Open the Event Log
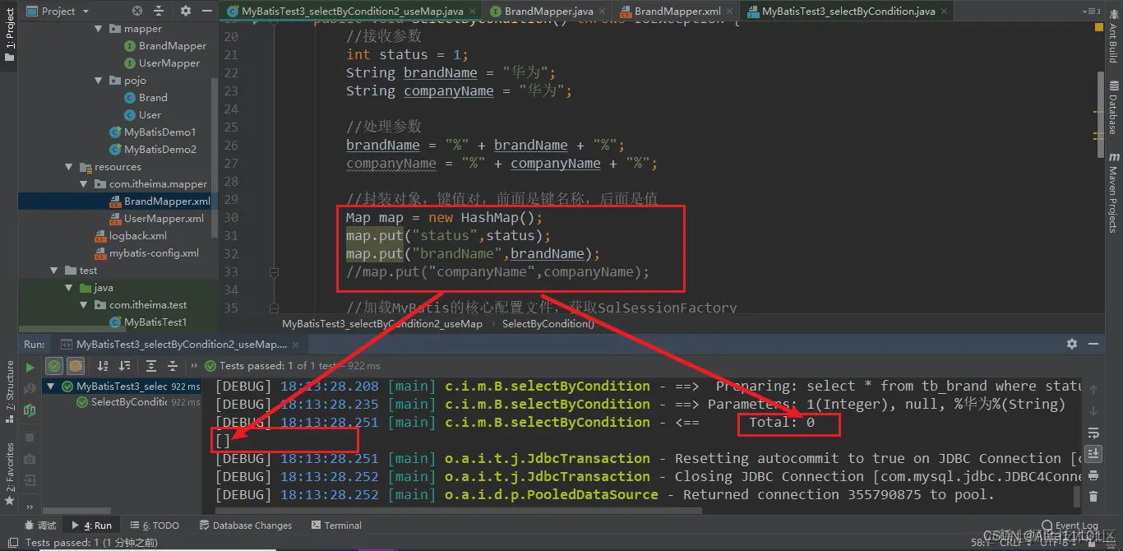This screenshot has height=551, width=1123. [x=1070, y=526]
